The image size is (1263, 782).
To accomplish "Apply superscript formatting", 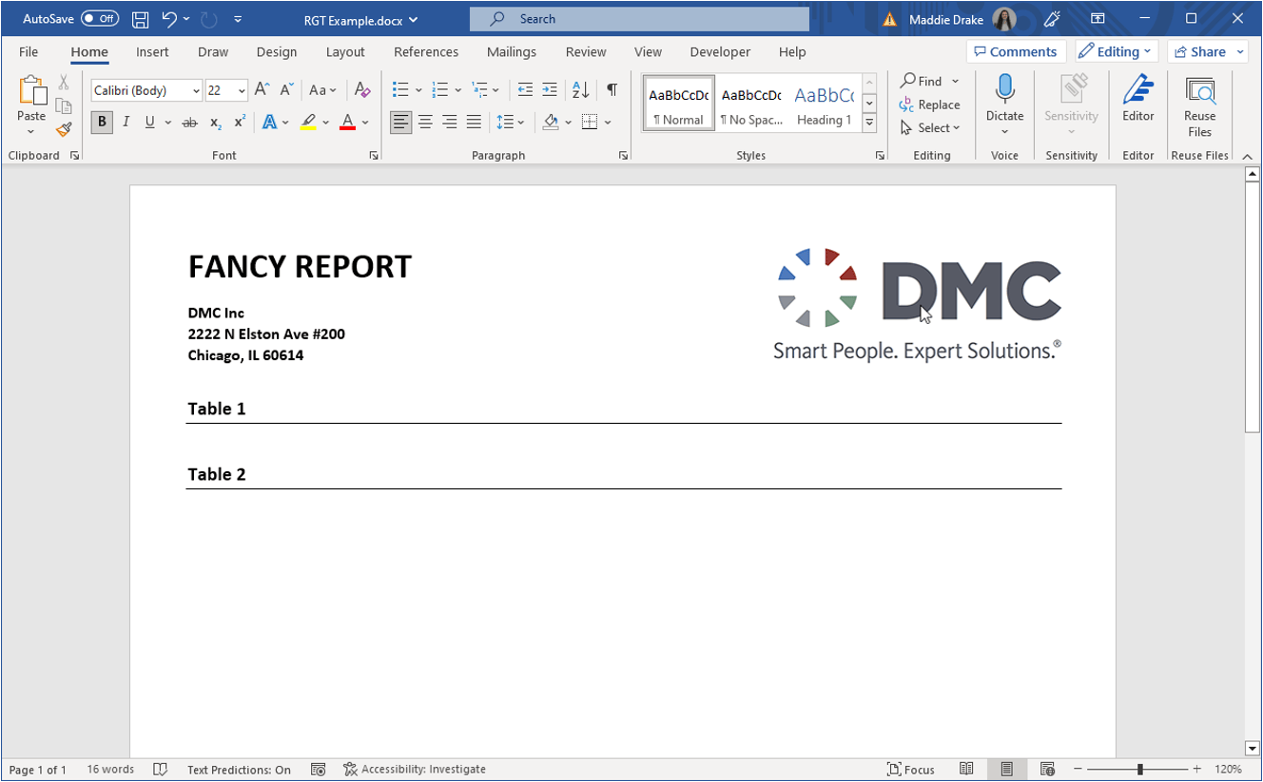I will pyautogui.click(x=240, y=122).
